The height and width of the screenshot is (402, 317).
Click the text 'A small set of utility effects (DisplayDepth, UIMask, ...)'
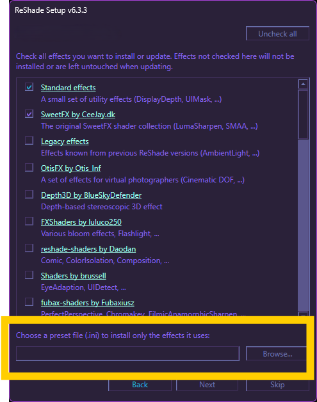tap(131, 99)
